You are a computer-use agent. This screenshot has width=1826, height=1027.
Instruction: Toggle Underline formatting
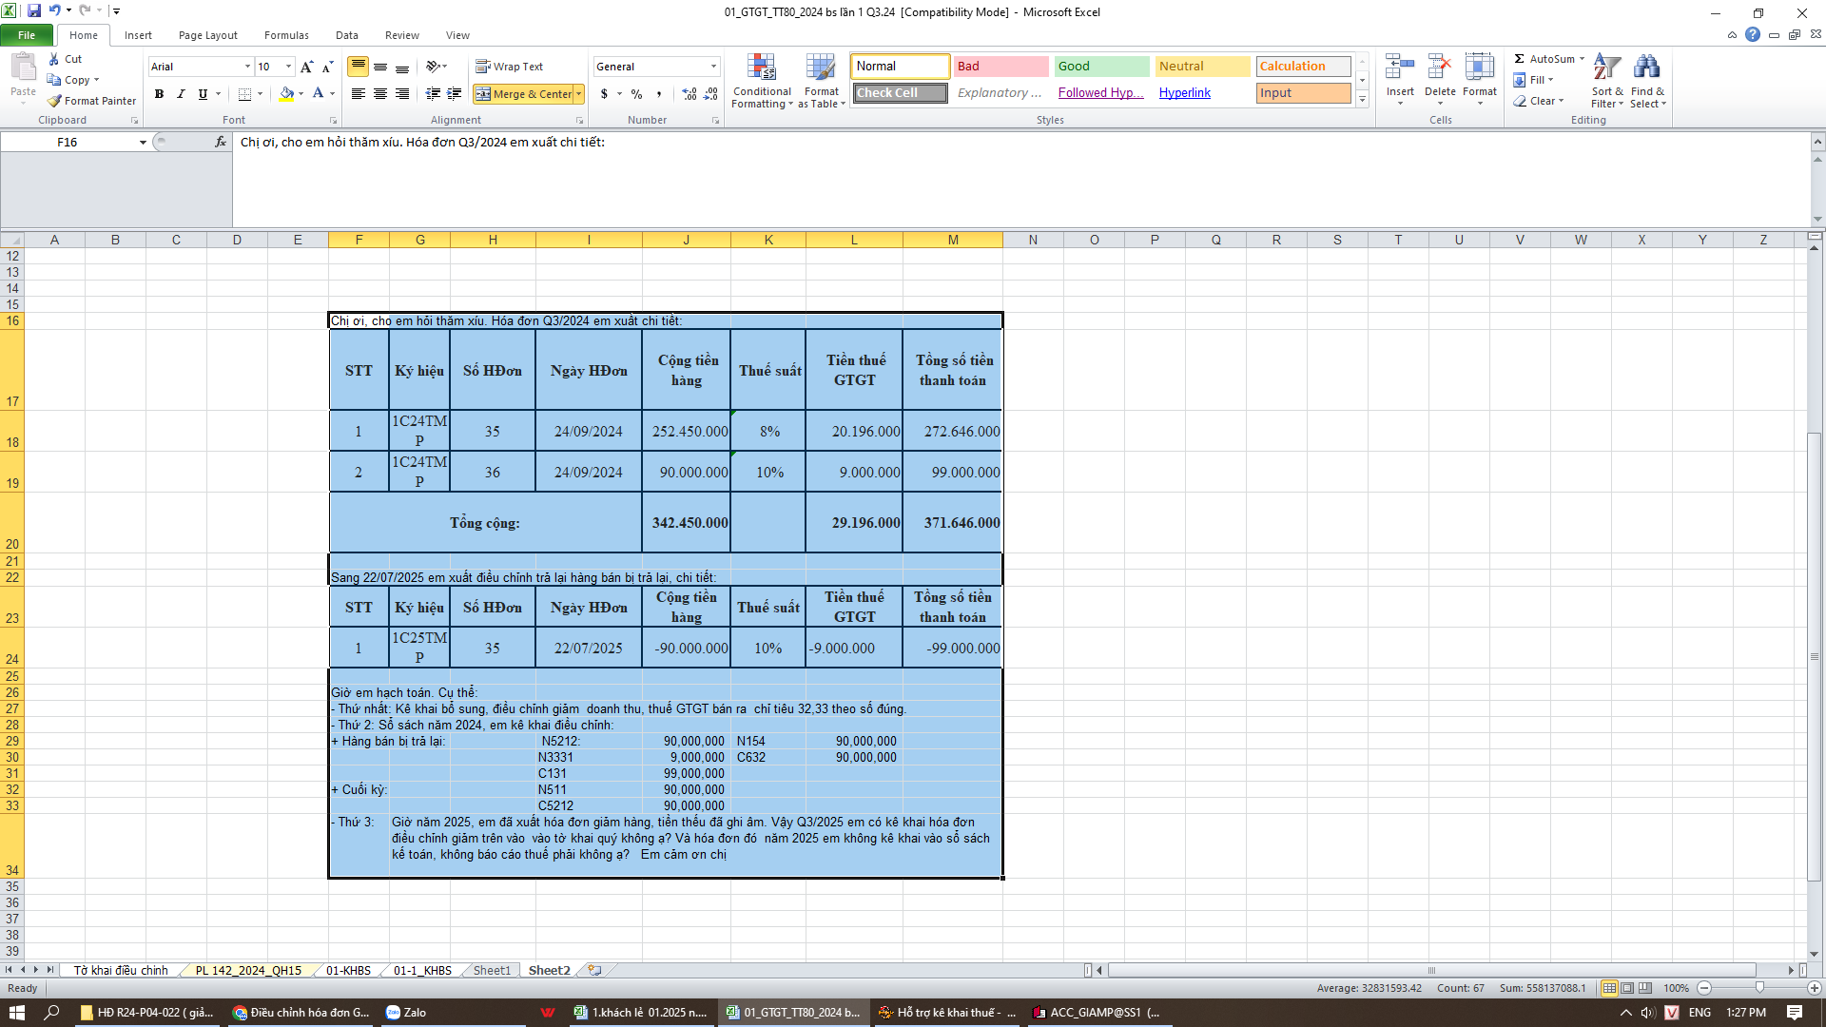(x=203, y=94)
